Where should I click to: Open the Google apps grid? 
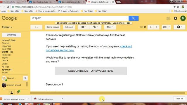point(168,18)
